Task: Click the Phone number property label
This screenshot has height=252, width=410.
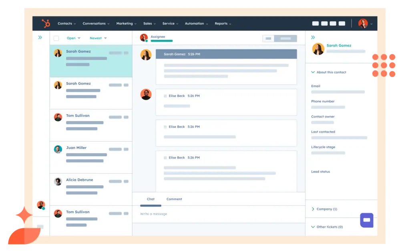Action: pyautogui.click(x=323, y=102)
